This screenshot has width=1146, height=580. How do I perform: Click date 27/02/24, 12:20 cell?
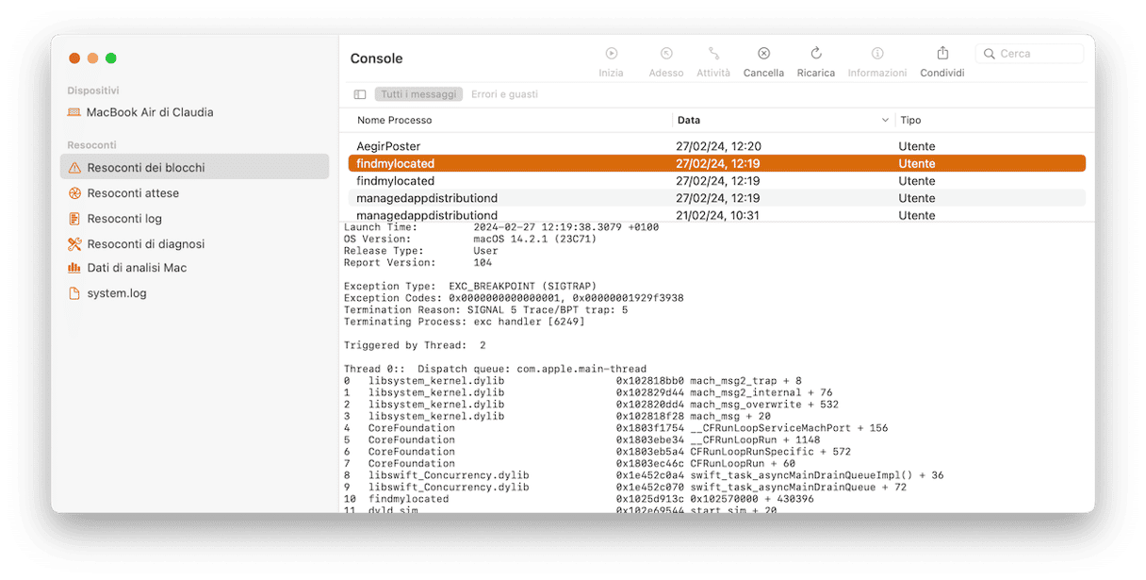(x=718, y=146)
